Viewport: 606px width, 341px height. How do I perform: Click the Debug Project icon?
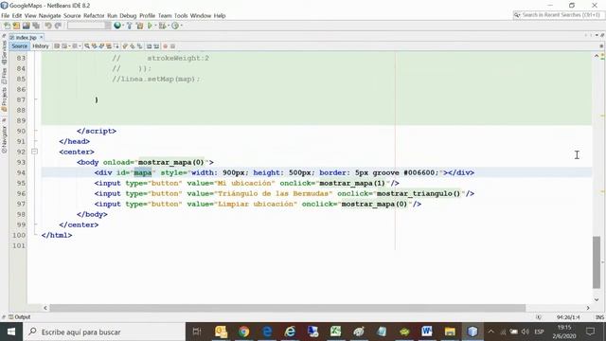pyautogui.click(x=162, y=26)
